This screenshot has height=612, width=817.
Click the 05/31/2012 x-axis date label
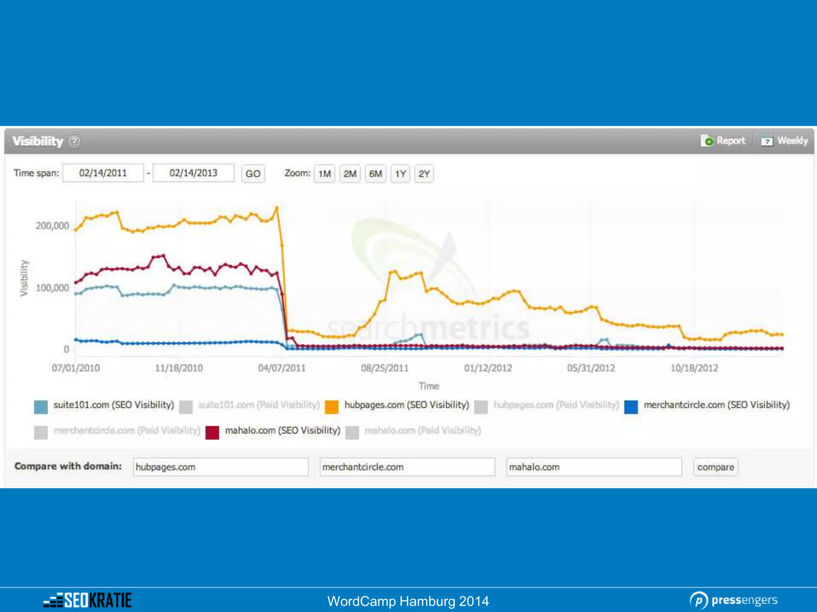(591, 368)
